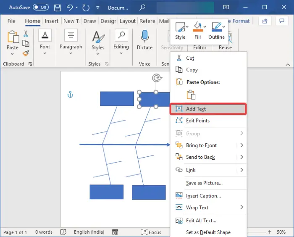Toggle the AutoSave switch
Screen dimensions: 294x237
coord(41,7)
